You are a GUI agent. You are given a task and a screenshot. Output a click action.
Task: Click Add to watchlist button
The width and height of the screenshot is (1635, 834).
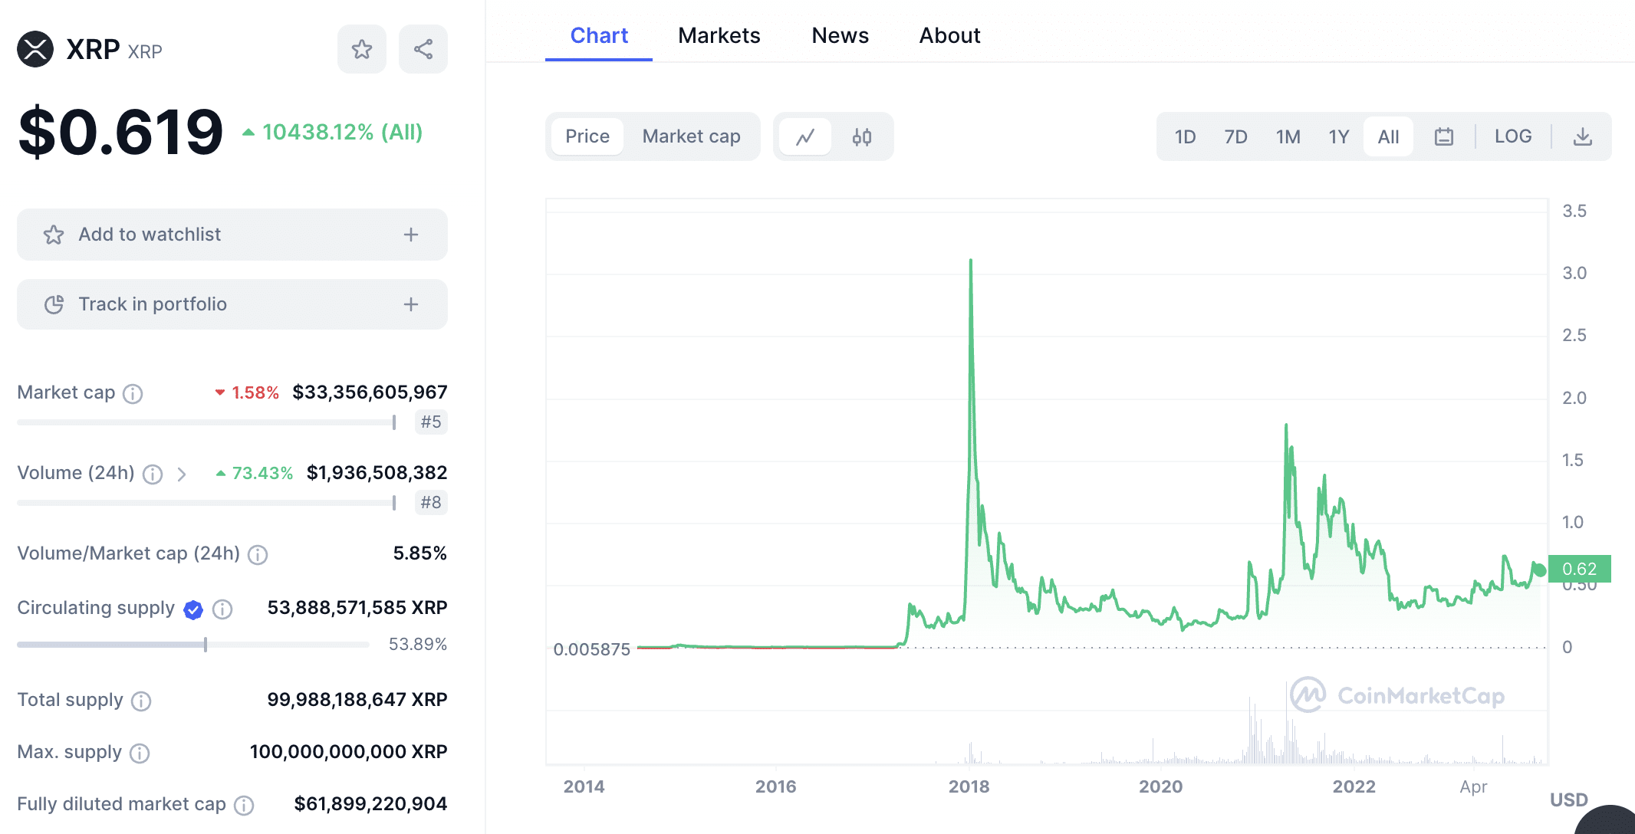(x=232, y=233)
